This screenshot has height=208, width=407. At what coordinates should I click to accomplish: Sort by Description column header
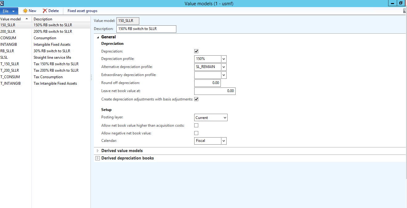[61, 19]
